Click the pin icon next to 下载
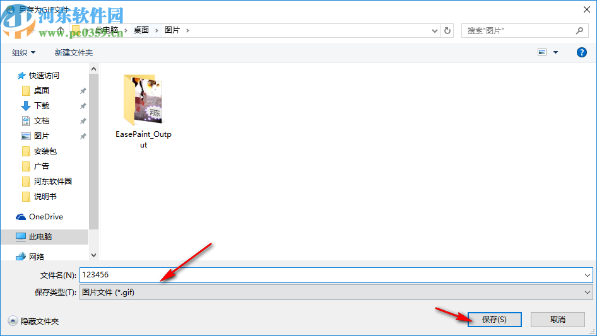597x336 pixels. pos(83,106)
